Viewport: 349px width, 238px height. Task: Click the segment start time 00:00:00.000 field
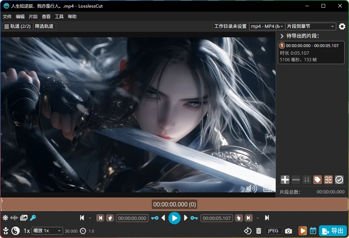(x=133, y=218)
